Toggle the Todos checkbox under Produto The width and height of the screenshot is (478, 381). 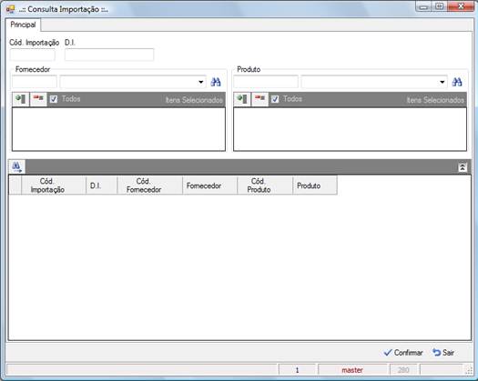pos(275,99)
